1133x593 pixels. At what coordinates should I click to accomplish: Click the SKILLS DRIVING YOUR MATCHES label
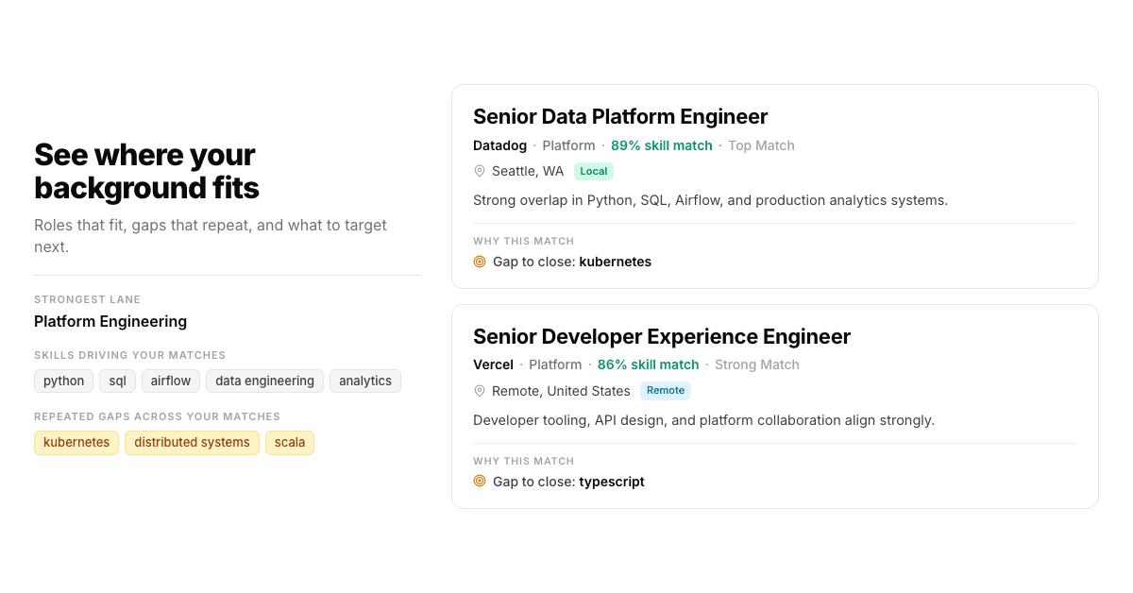(129, 355)
